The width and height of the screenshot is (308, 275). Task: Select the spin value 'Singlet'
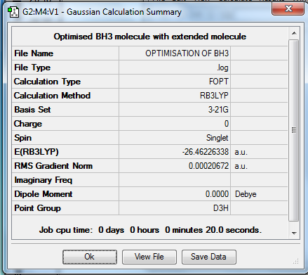217,138
